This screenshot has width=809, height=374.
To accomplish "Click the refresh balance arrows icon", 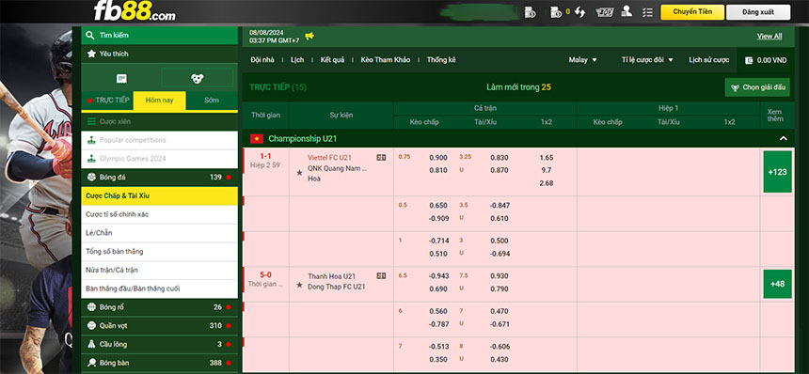I will pos(579,12).
